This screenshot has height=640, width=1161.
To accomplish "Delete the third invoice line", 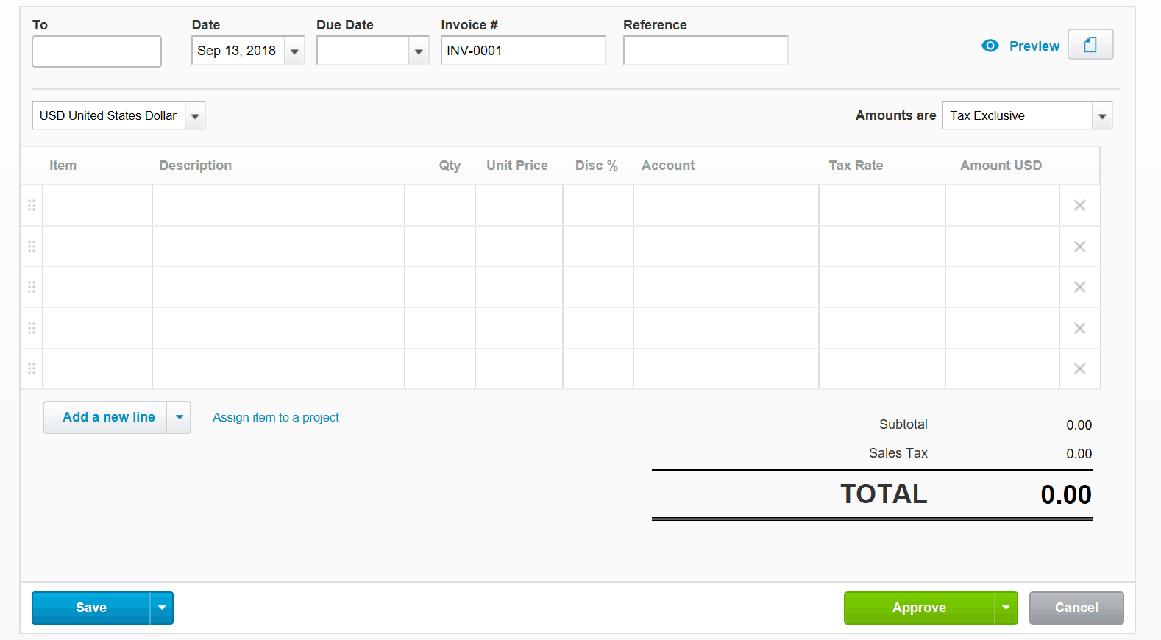I will coord(1079,287).
